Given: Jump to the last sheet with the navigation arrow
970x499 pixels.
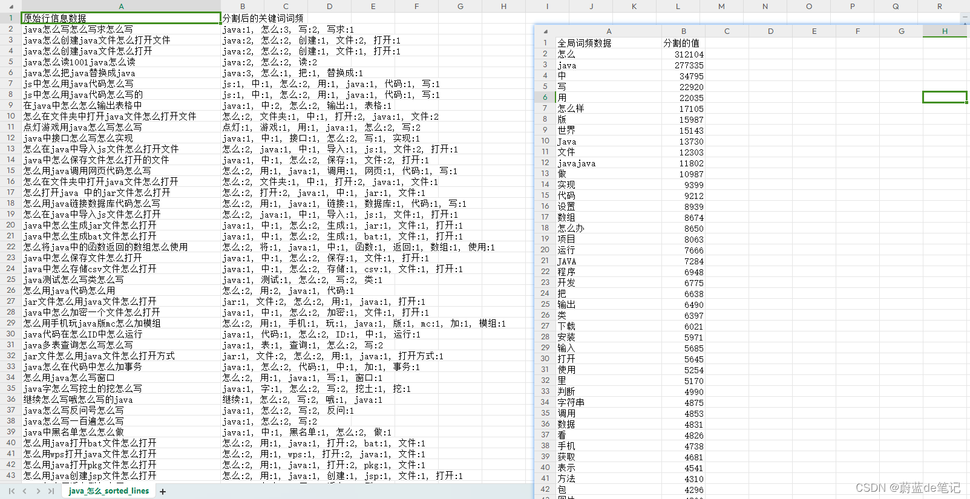Looking at the screenshot, I should pyautogui.click(x=51, y=491).
